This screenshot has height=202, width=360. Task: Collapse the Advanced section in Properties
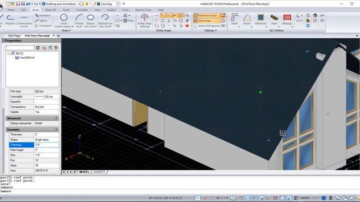coord(56,118)
